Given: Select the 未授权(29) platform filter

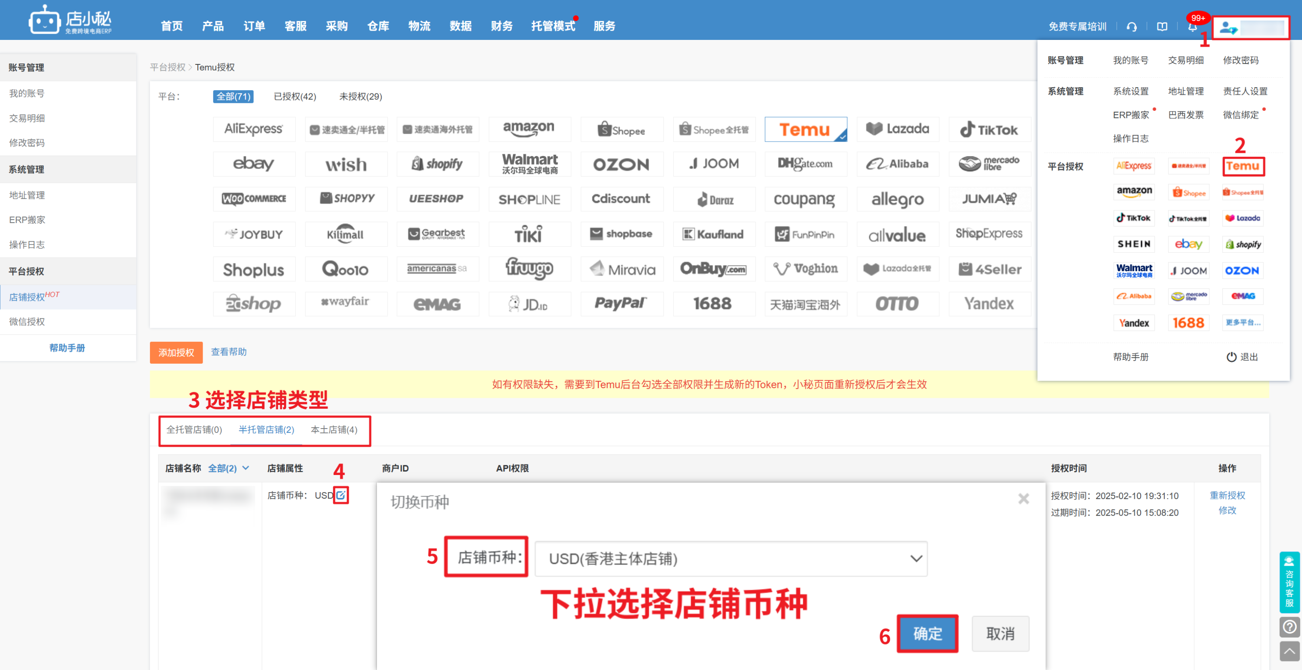Looking at the screenshot, I should click(360, 96).
